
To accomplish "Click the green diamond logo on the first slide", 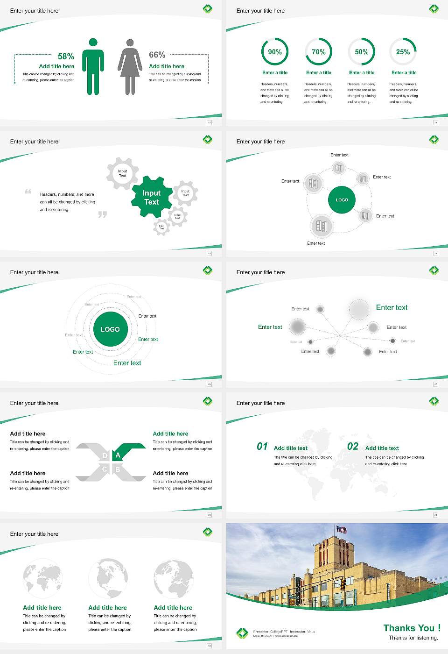I will coord(208,8).
